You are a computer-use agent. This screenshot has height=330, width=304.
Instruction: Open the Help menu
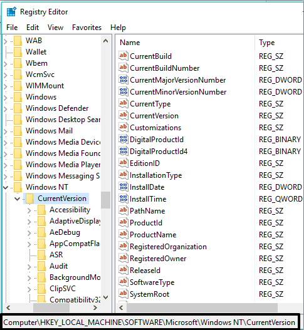click(x=118, y=28)
